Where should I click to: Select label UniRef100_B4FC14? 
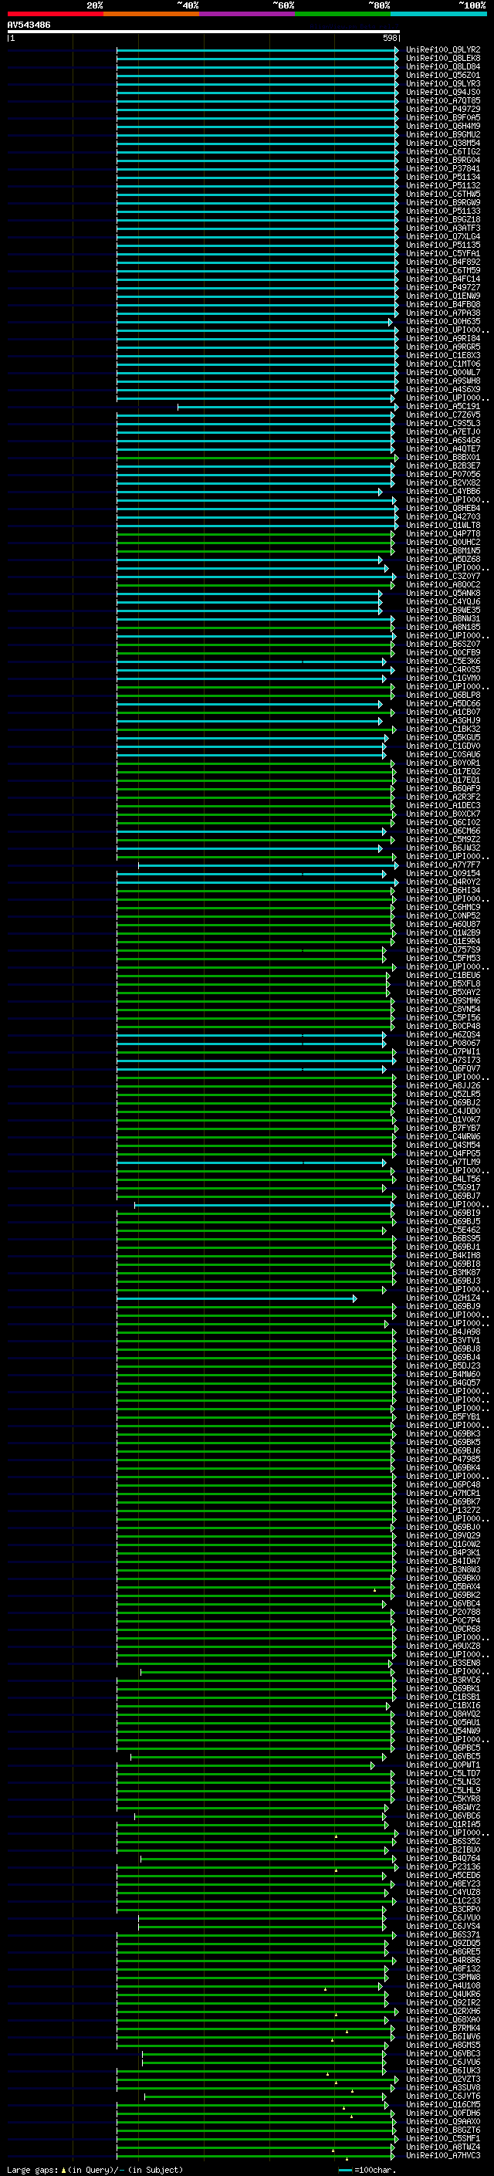click(x=443, y=279)
